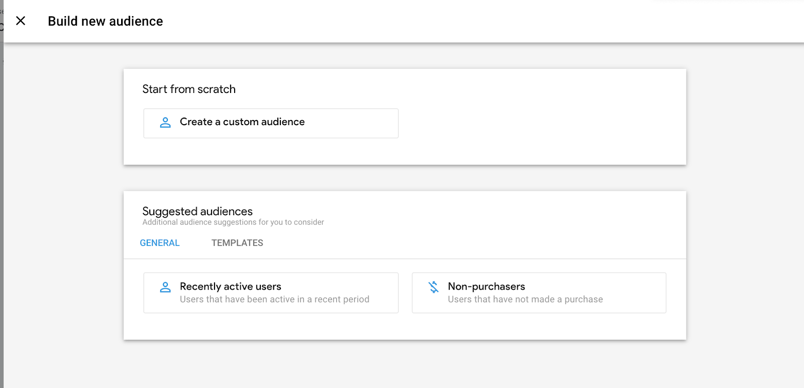
Task: Click description 'Users that have not made a purchase'
Action: [x=525, y=300]
